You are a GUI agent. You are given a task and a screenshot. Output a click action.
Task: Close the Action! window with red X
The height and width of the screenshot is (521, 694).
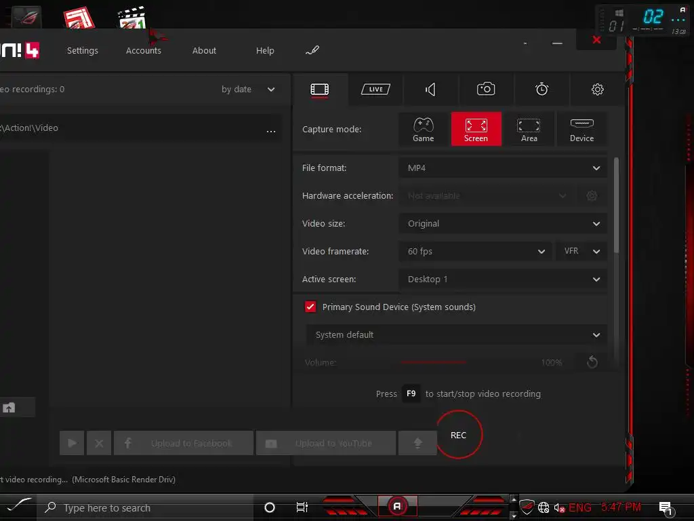[596, 40]
